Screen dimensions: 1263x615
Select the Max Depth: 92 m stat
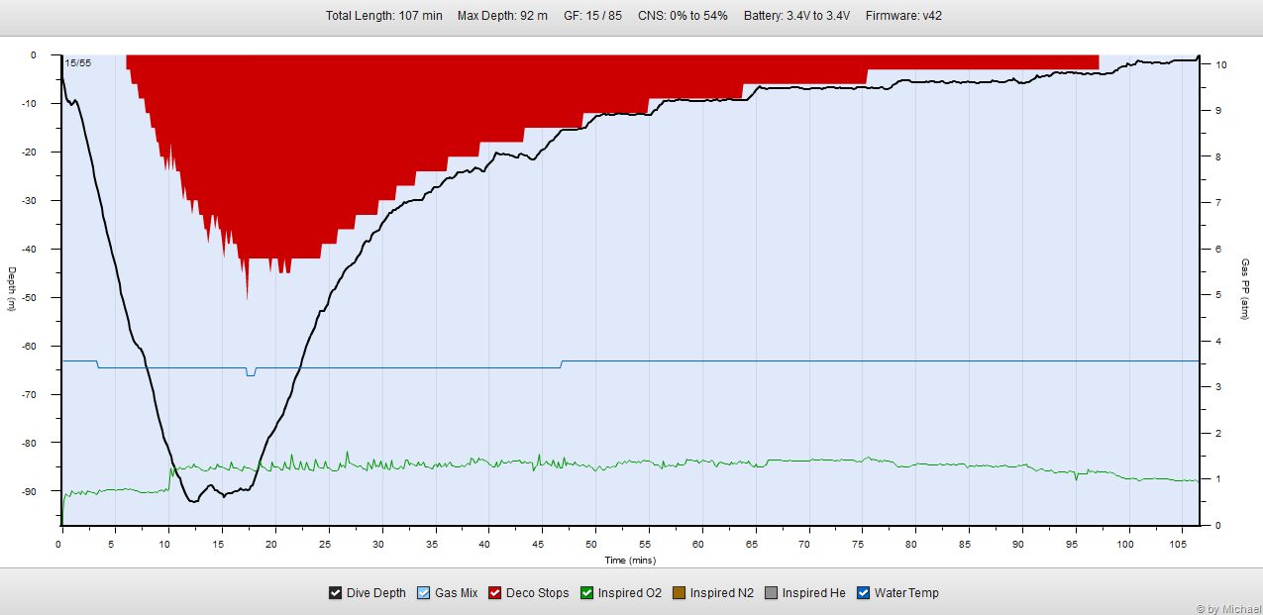(x=502, y=16)
